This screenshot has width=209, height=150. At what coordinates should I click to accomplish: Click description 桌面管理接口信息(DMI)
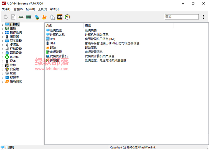tap(100, 39)
